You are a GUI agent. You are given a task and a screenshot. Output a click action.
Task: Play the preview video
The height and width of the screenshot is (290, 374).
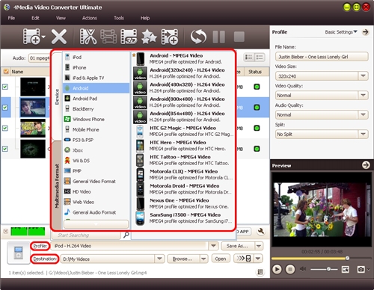(277, 269)
